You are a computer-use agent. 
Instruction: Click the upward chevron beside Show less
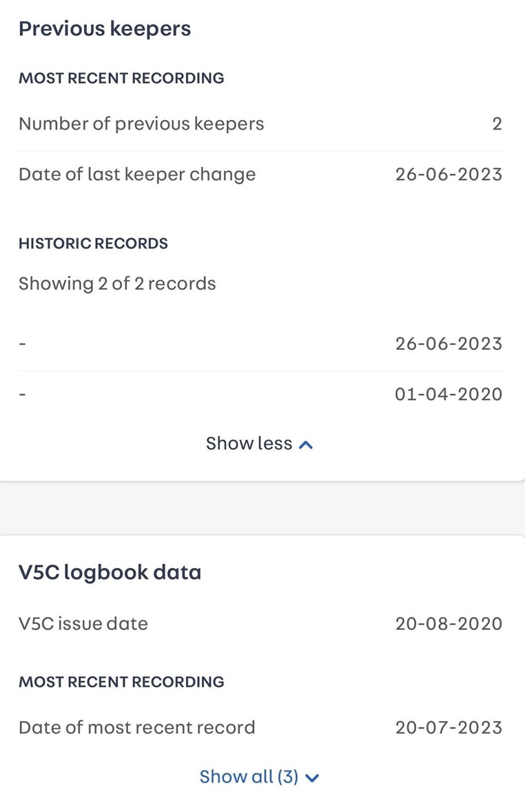(x=306, y=445)
